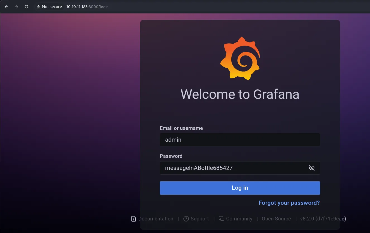Click the Documentation file icon

[134, 219]
